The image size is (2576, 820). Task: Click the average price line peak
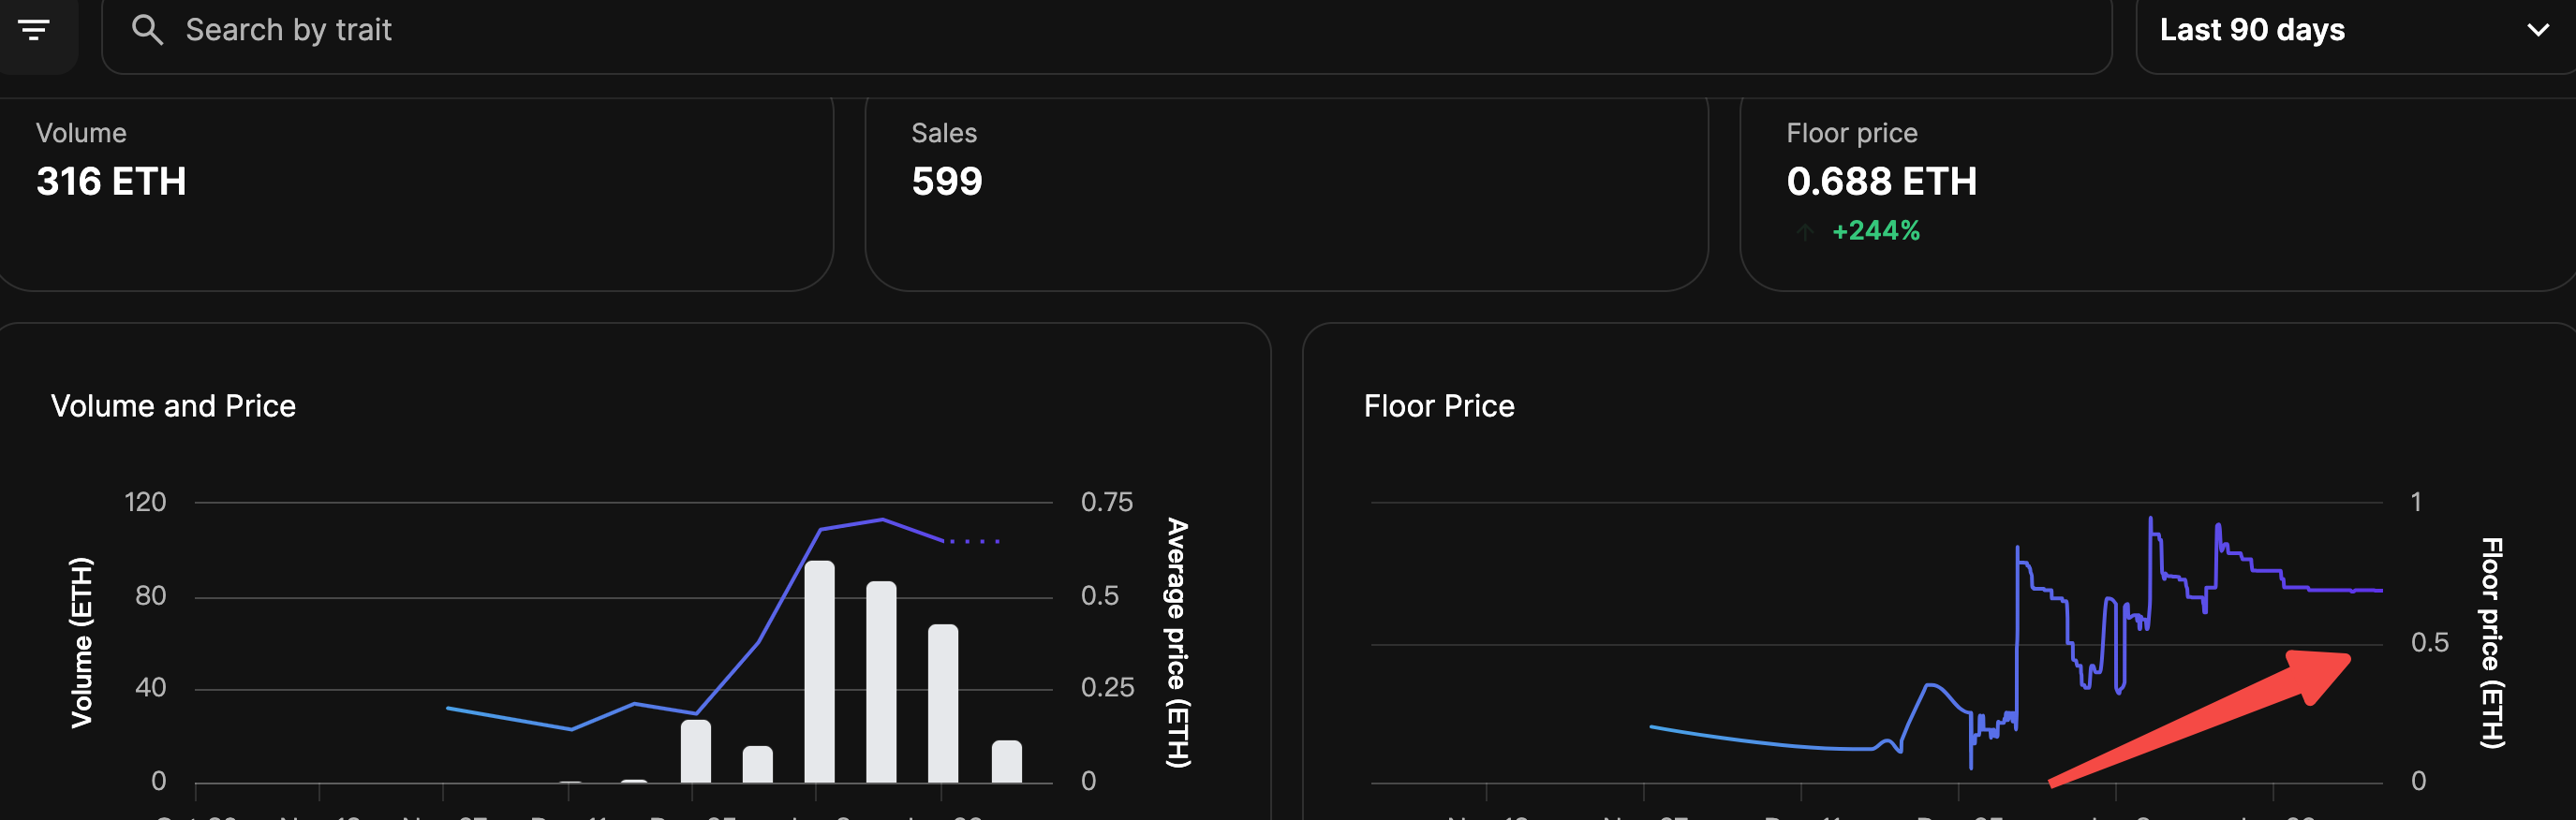click(x=881, y=520)
